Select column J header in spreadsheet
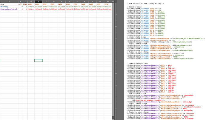The width and height of the screenshot is (206, 120). tap(77, 1)
